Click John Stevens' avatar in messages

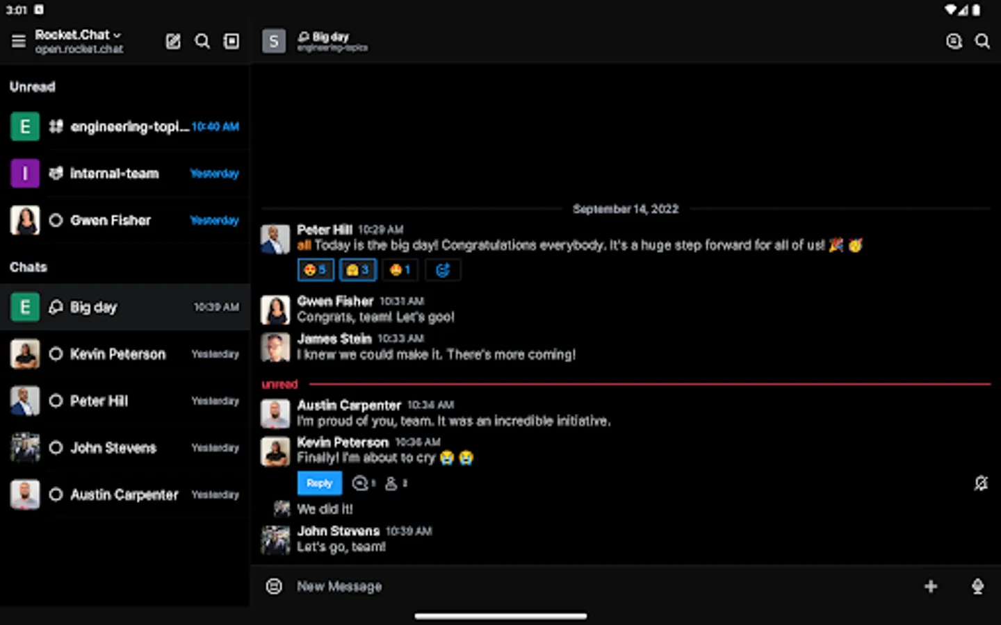[275, 540]
